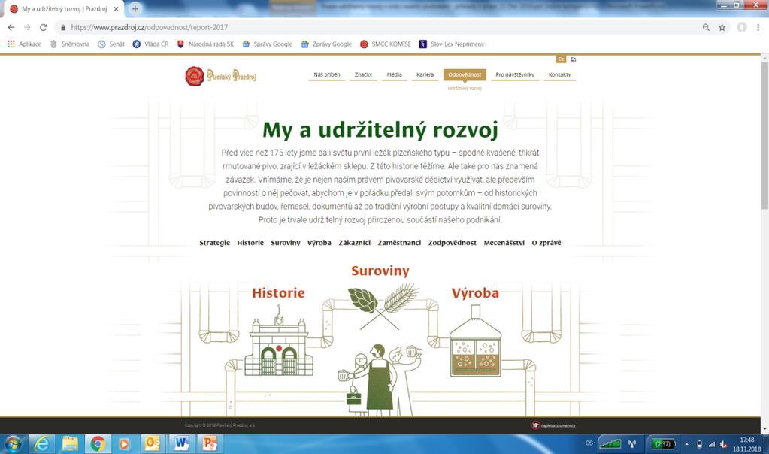The image size is (769, 454).
Task: Switch language to En
Action: (574, 59)
